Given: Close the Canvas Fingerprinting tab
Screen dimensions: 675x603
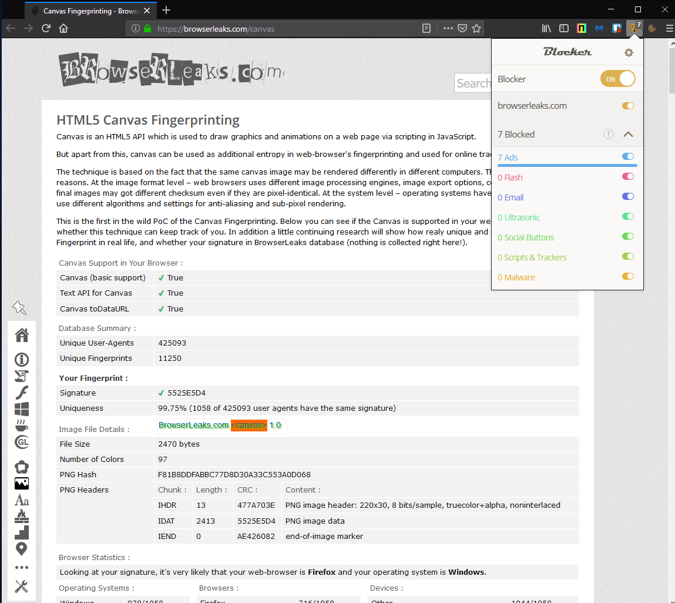Looking at the screenshot, I should coord(147,11).
